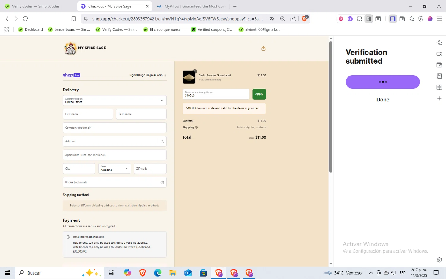Viewport: 446px width, 279px height.
Task: Click the scrollbar up arrow
Action: pyautogui.click(x=331, y=38)
